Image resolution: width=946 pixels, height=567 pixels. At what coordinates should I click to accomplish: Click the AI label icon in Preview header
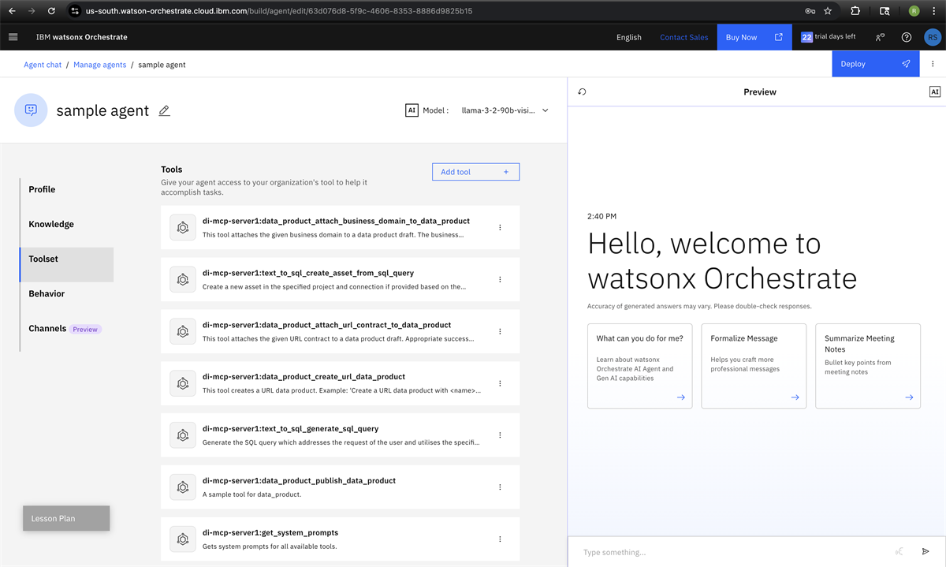coord(935,91)
